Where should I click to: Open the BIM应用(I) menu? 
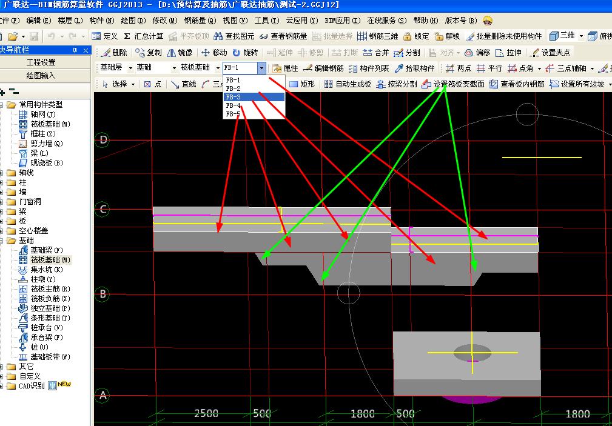pyautogui.click(x=343, y=21)
